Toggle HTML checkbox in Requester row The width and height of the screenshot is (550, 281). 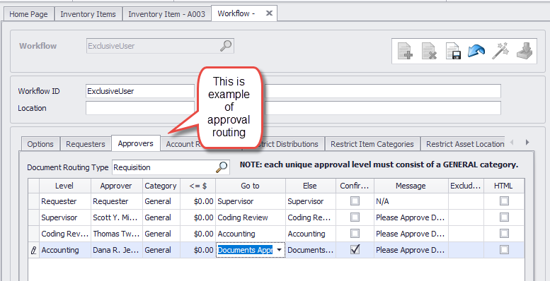click(x=505, y=201)
